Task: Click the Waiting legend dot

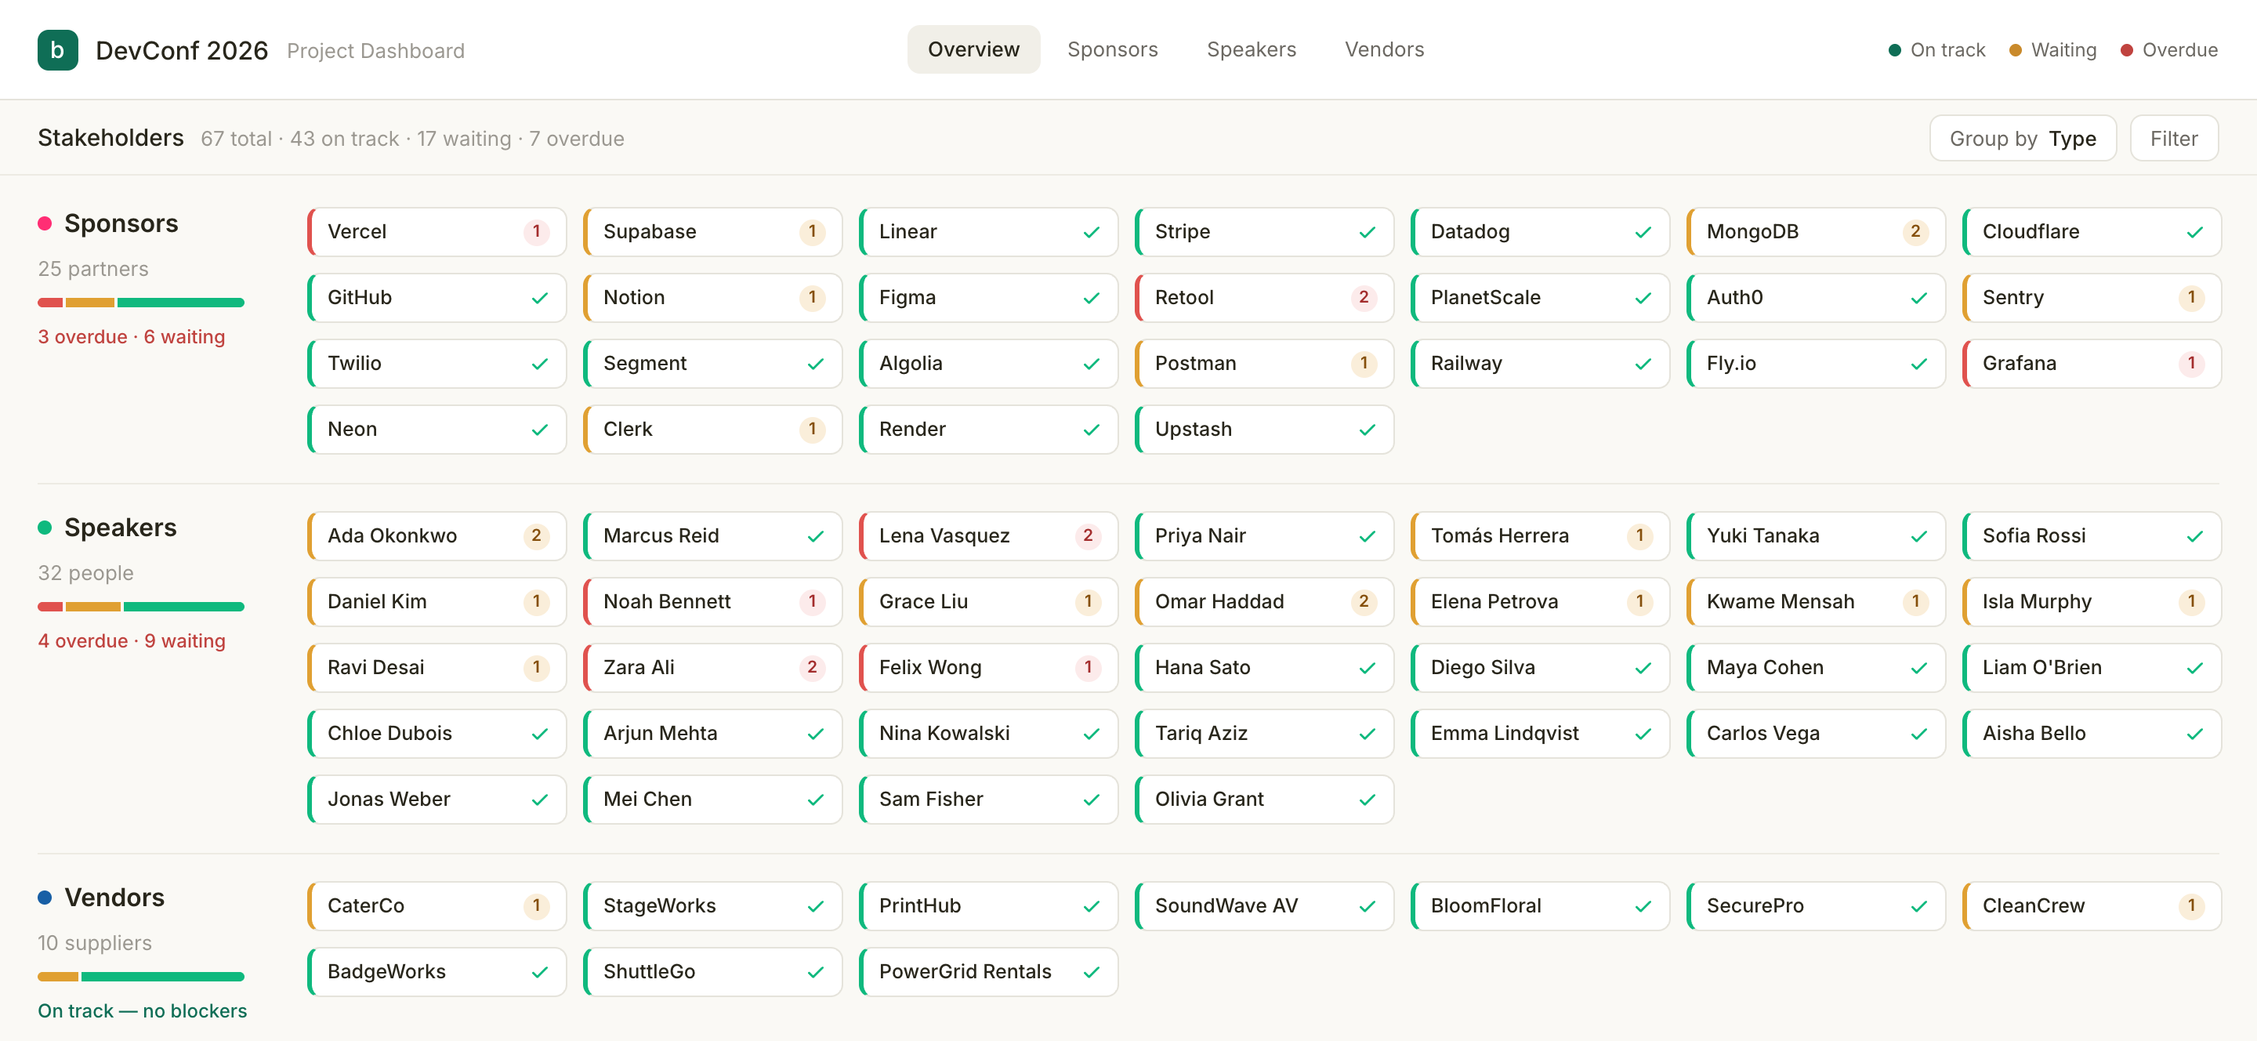Action: pyautogui.click(x=2015, y=50)
